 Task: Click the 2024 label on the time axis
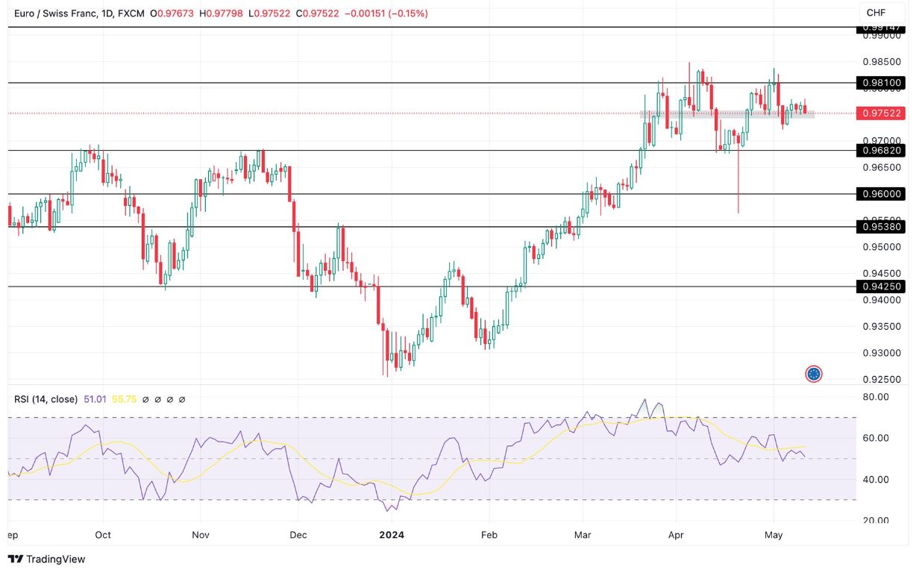tap(392, 535)
